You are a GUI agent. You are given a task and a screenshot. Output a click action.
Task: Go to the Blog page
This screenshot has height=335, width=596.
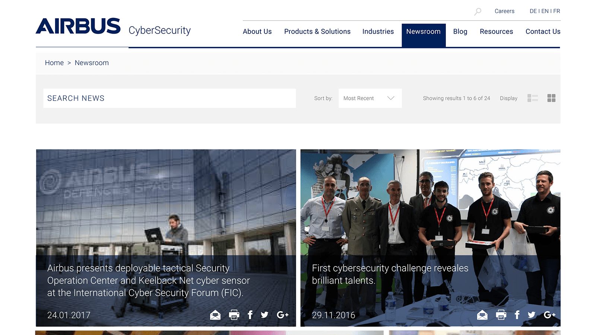pos(460,32)
